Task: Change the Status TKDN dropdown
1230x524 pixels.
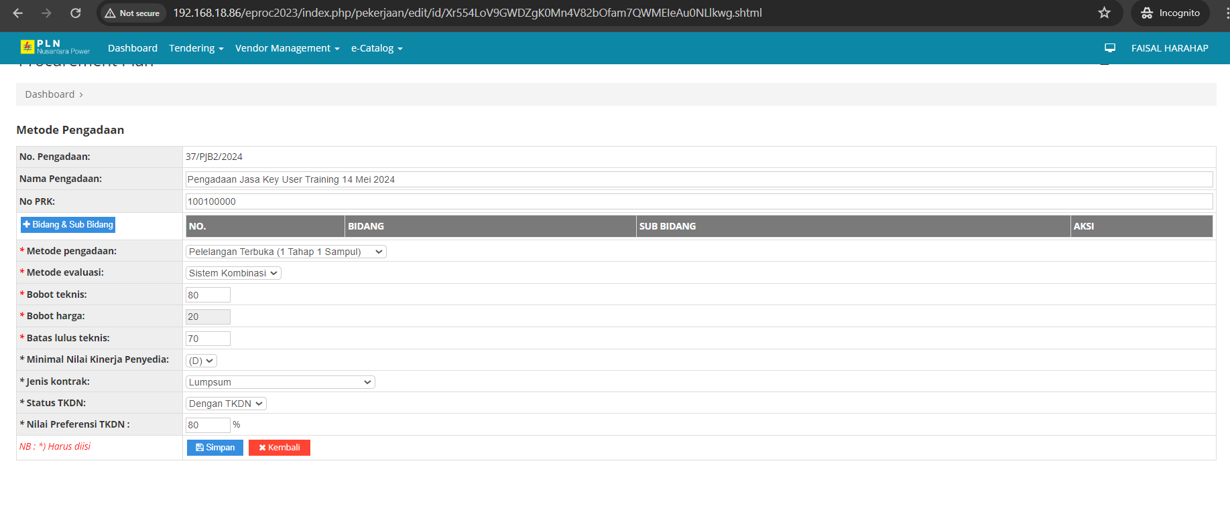Action: (225, 404)
